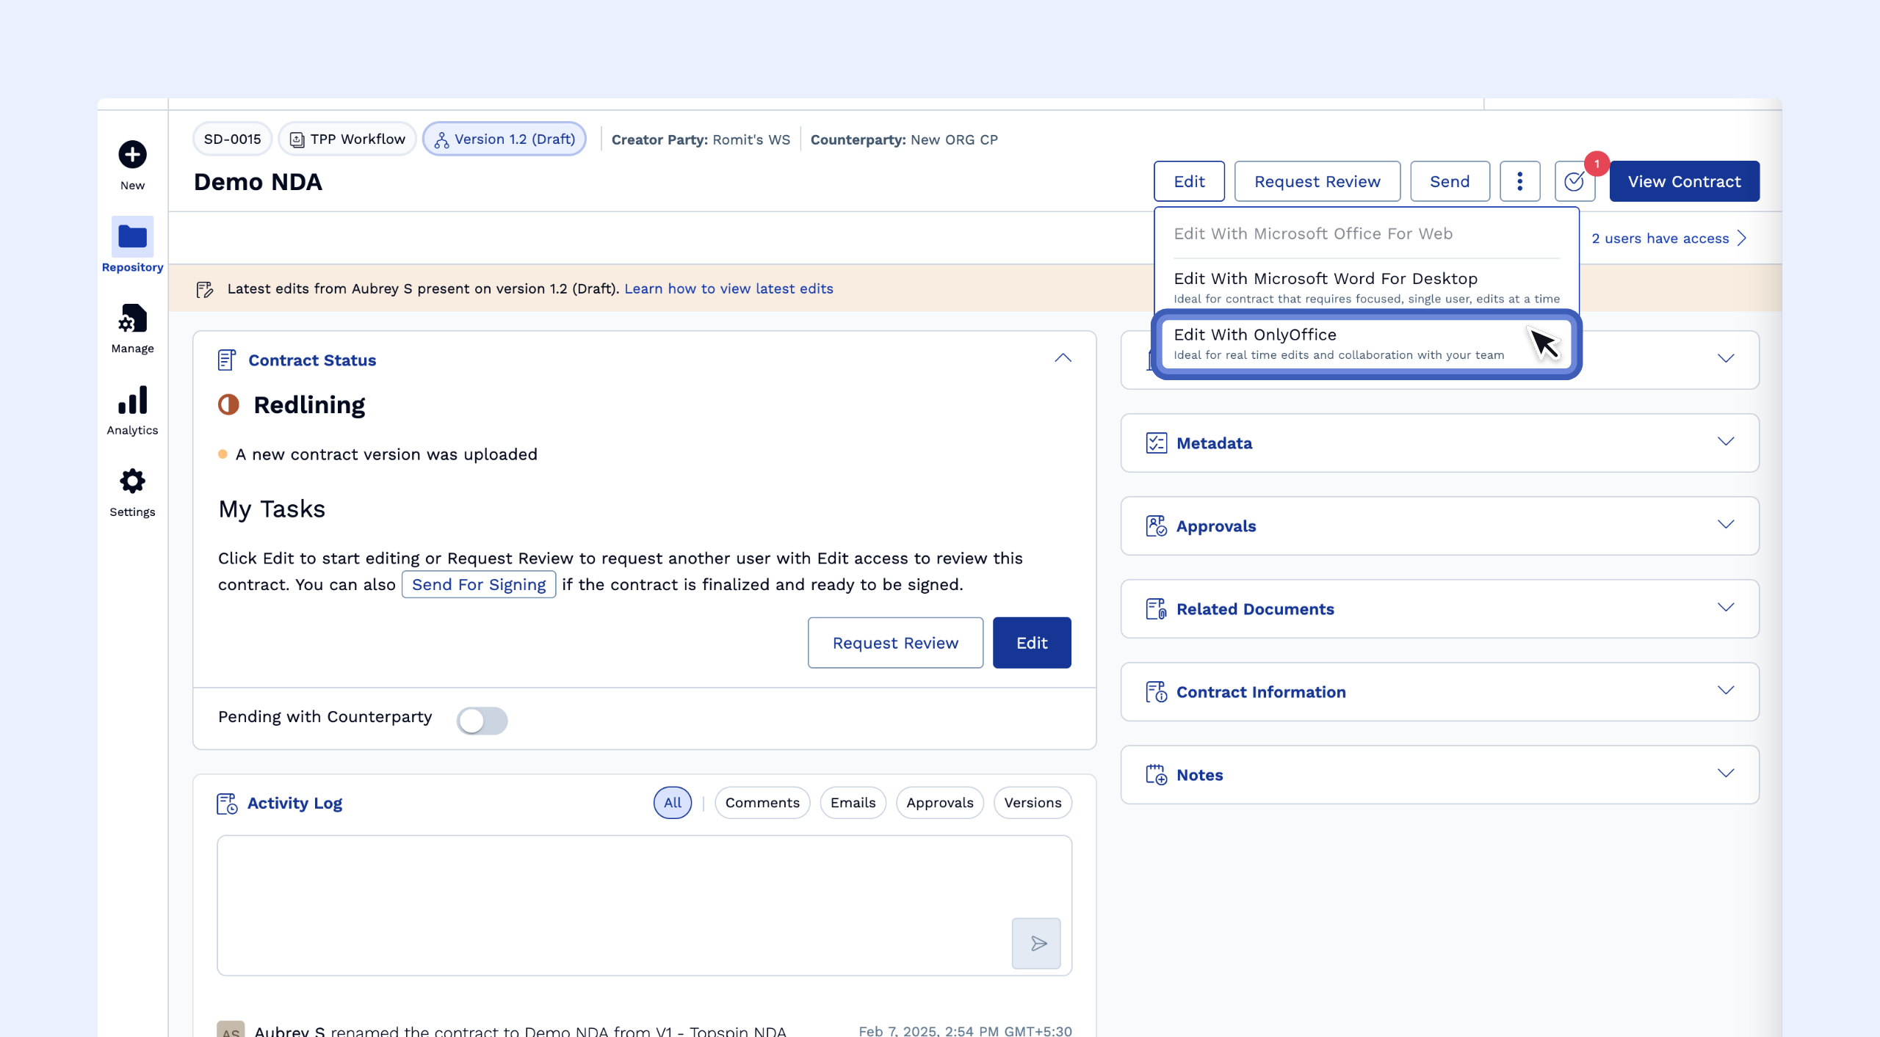1880x1037 pixels.
Task: Open the Analytics bar chart icon
Action: (x=132, y=401)
